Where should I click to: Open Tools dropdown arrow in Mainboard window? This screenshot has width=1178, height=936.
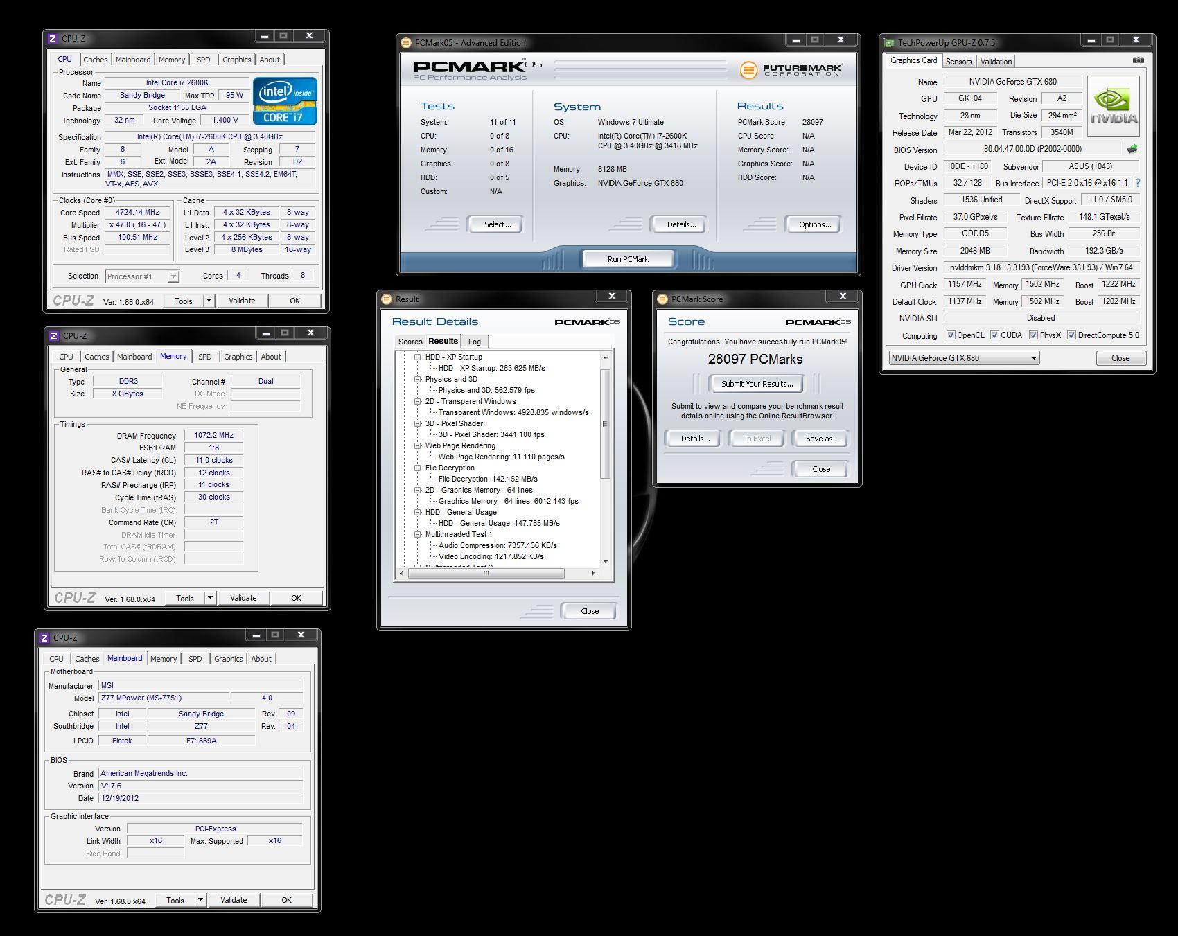click(x=200, y=900)
